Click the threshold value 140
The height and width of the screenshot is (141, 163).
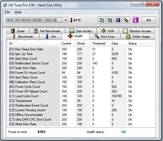coord(95,63)
